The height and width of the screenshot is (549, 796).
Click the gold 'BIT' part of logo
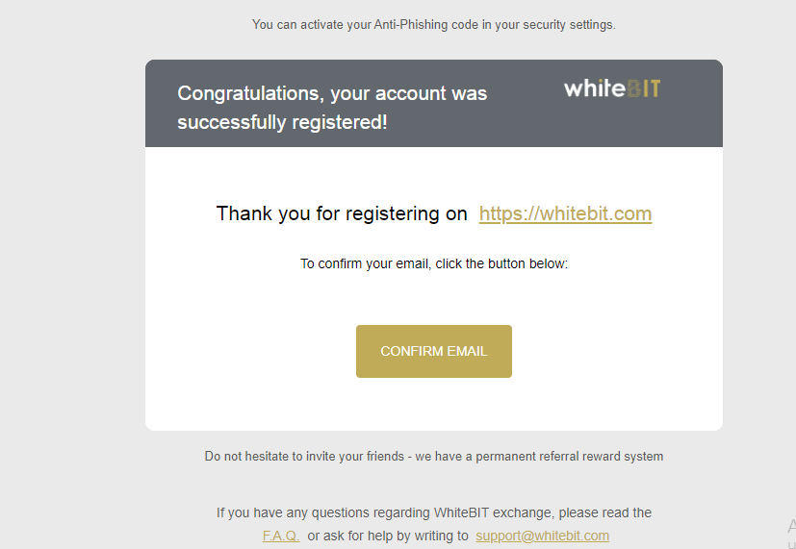coord(644,89)
